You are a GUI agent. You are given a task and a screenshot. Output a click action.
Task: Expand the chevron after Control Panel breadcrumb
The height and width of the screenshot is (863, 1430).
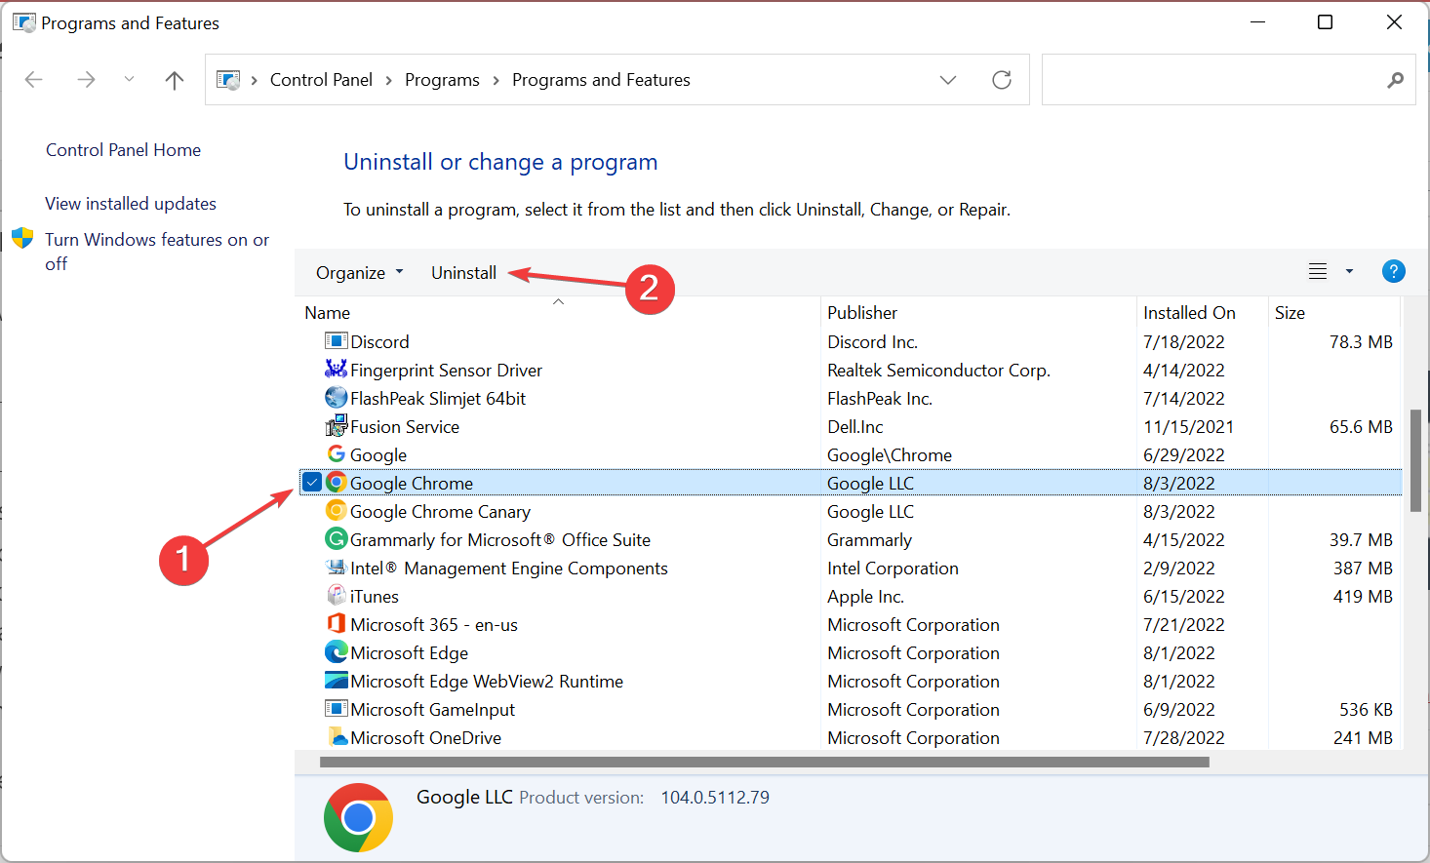pyautogui.click(x=388, y=80)
